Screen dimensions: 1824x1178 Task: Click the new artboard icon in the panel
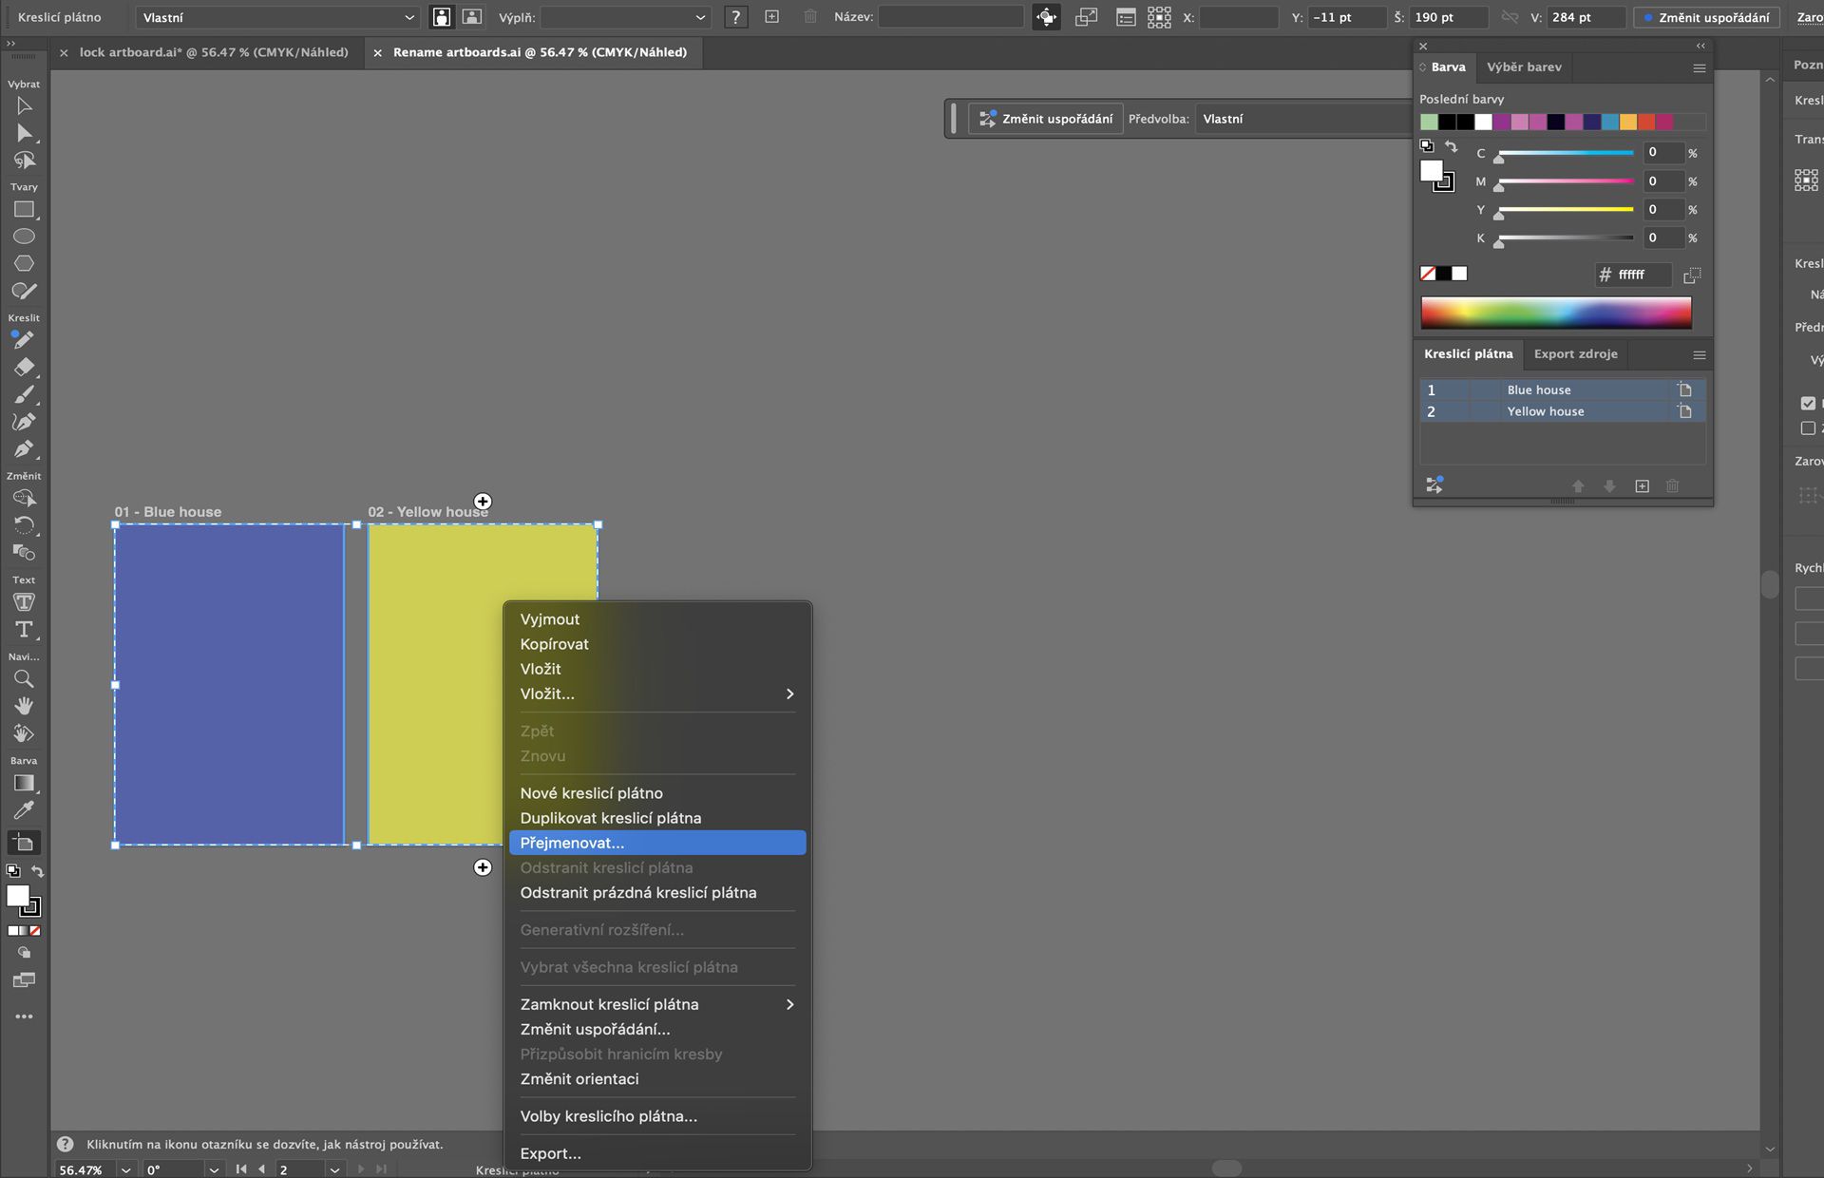(1642, 486)
